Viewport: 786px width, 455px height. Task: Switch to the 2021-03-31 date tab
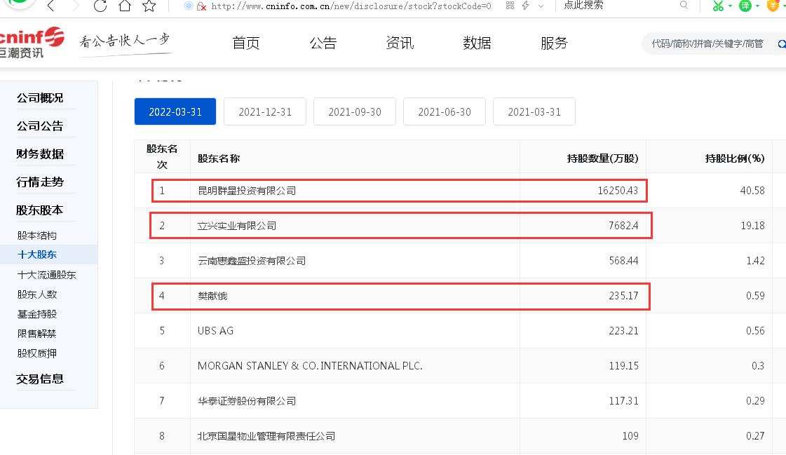[x=534, y=111]
